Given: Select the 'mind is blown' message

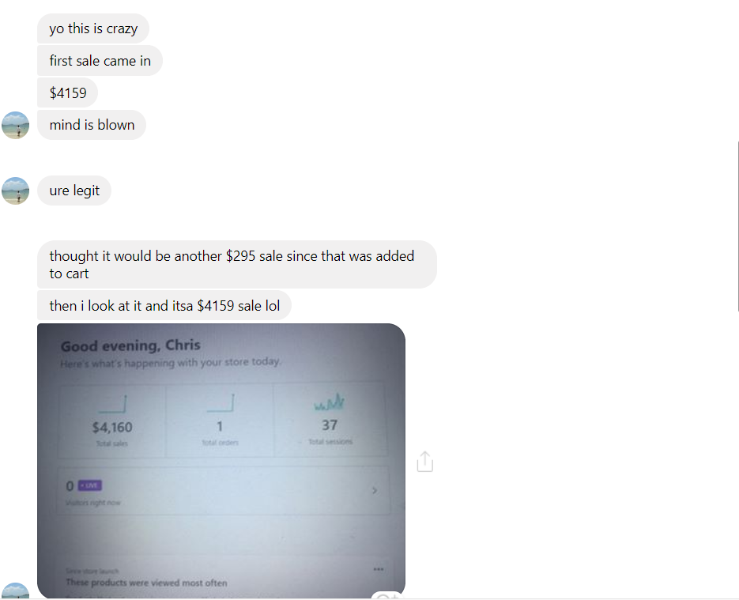Looking at the screenshot, I should point(92,125).
